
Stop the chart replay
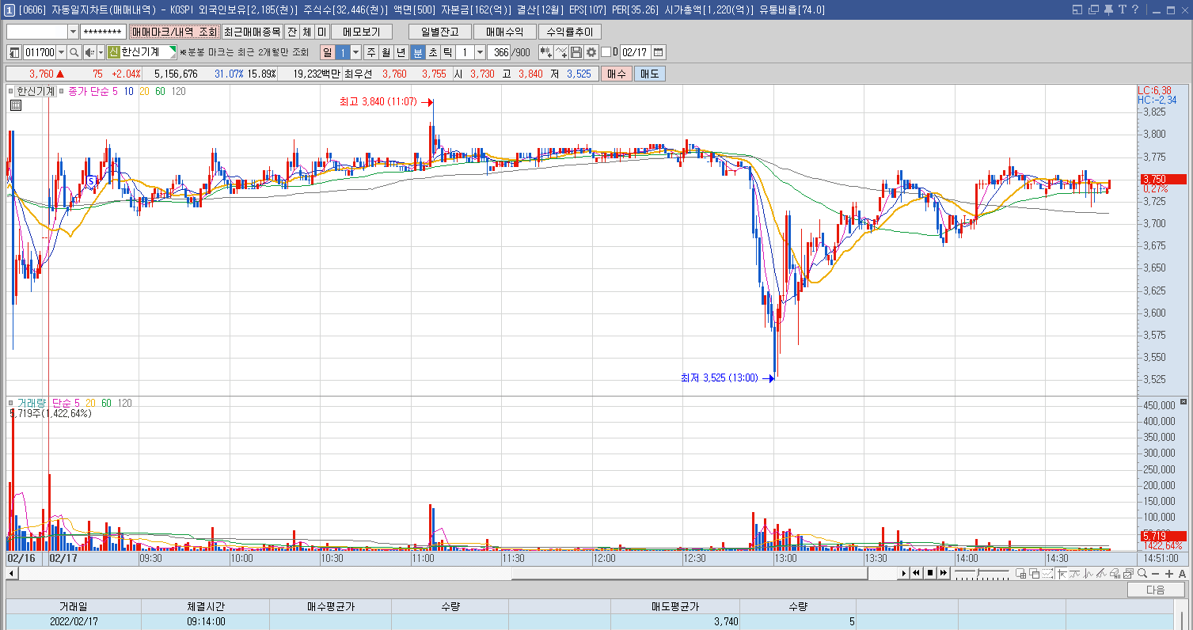coord(930,573)
